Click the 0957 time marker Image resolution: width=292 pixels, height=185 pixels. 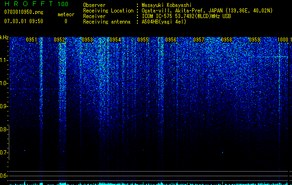(199, 40)
